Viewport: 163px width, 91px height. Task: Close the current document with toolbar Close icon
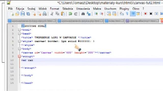pyautogui.click(x=34, y=14)
